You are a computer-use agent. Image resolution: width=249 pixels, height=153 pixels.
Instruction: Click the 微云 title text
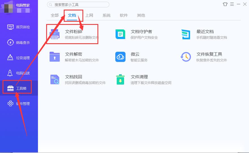pos(135,54)
